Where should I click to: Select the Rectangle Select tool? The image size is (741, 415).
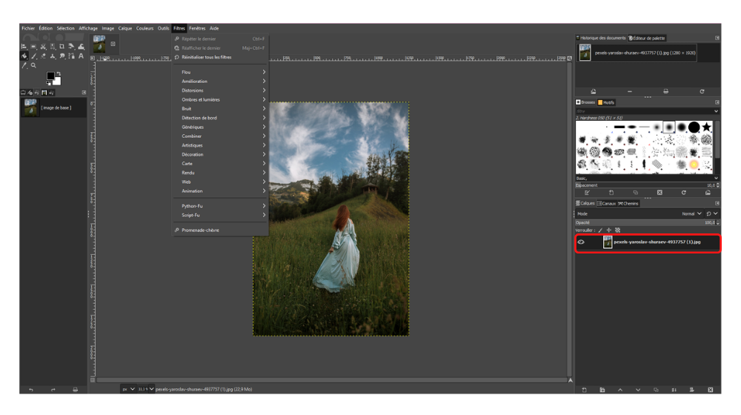[33, 47]
